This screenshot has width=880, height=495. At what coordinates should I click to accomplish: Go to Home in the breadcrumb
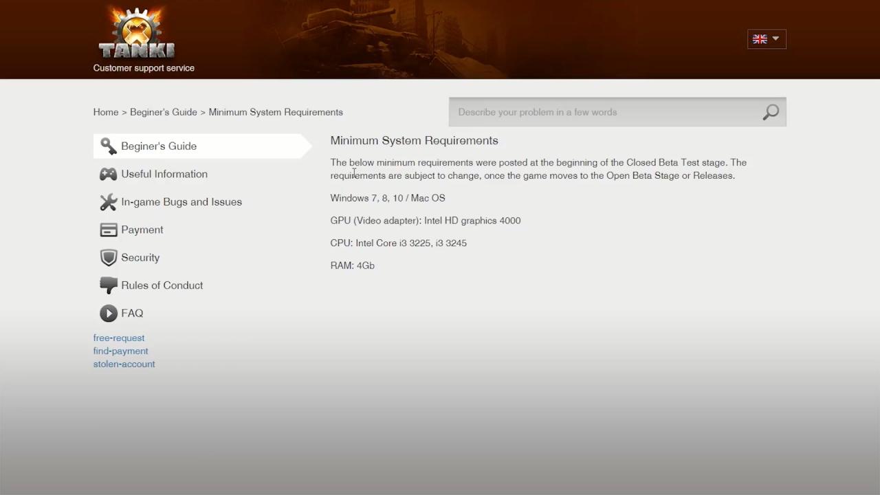106,112
